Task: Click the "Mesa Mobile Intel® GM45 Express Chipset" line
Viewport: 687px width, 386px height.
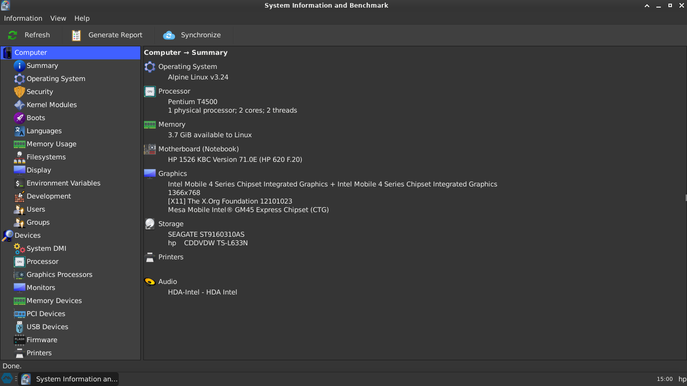Action: (249, 210)
